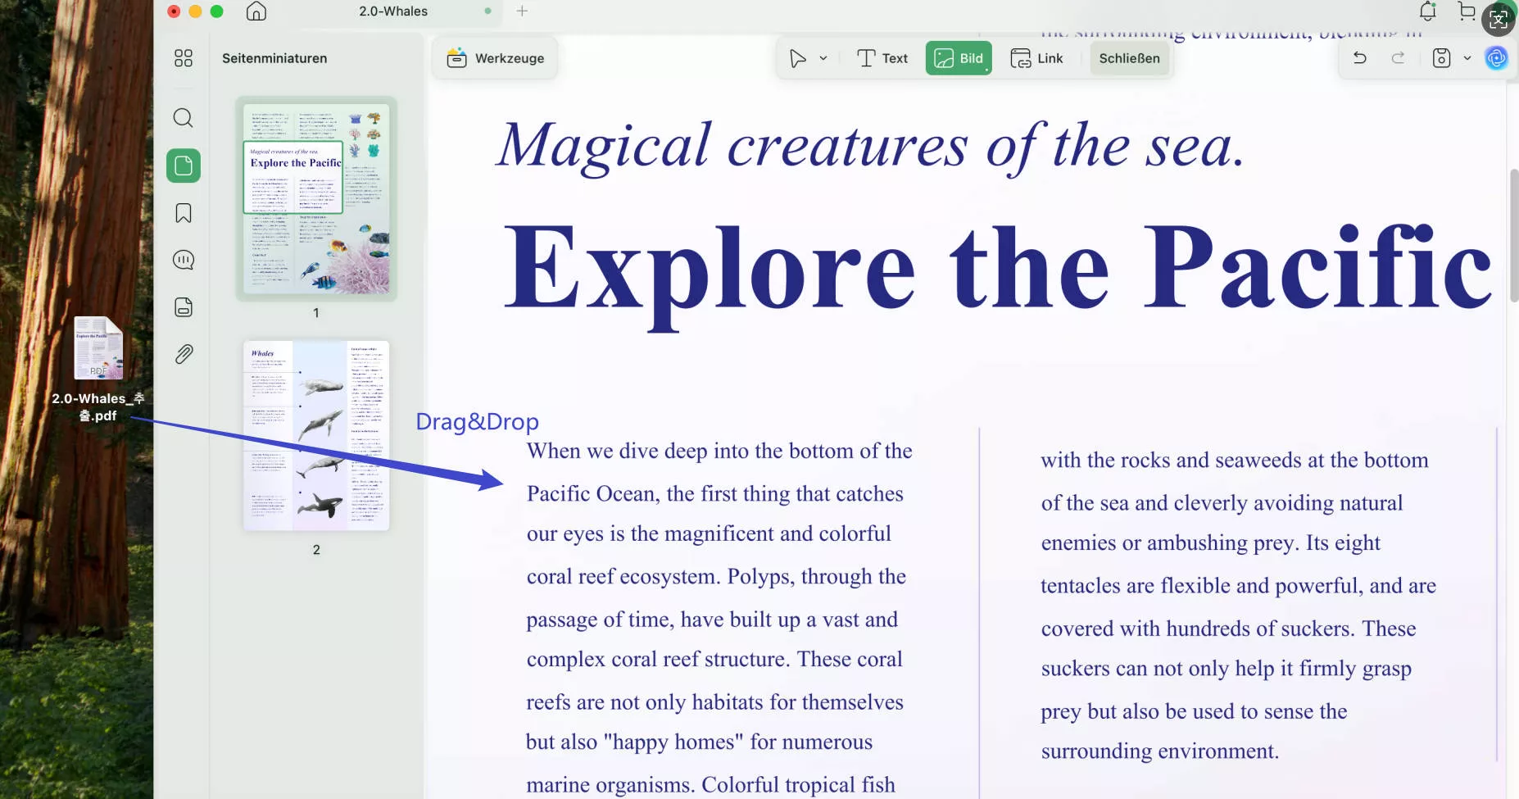Click the line 'When we dive deep into the bottom of the'
Image resolution: width=1519 pixels, height=799 pixels.
click(x=719, y=451)
